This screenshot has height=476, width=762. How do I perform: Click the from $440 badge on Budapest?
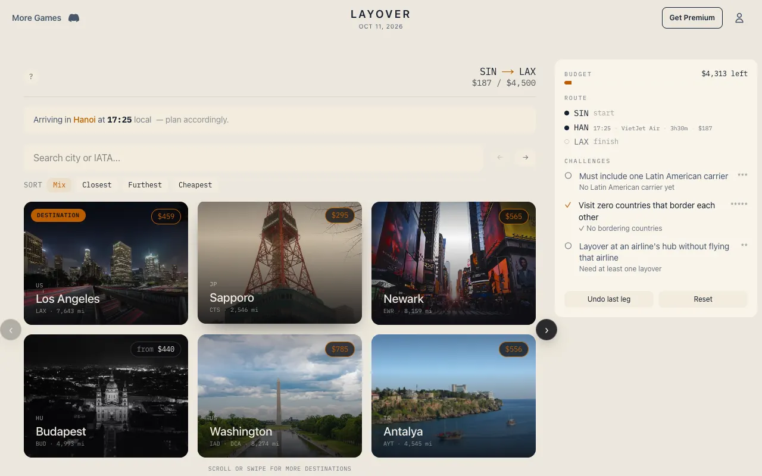pos(156,349)
